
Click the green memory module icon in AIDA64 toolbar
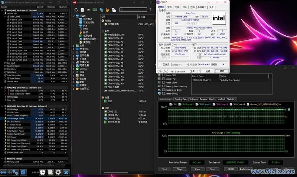coord(95,10)
